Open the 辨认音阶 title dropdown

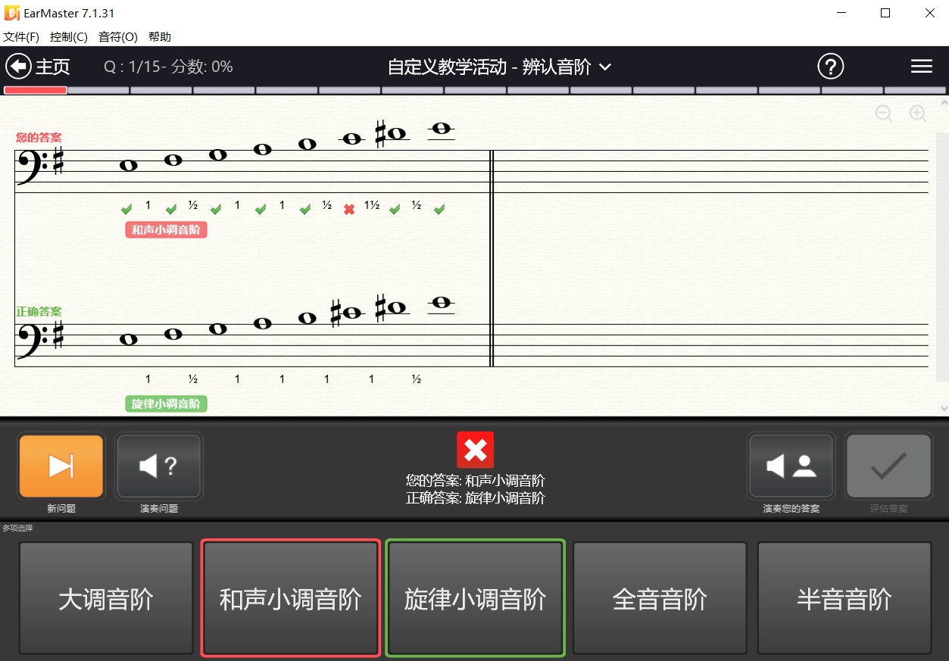coord(604,67)
